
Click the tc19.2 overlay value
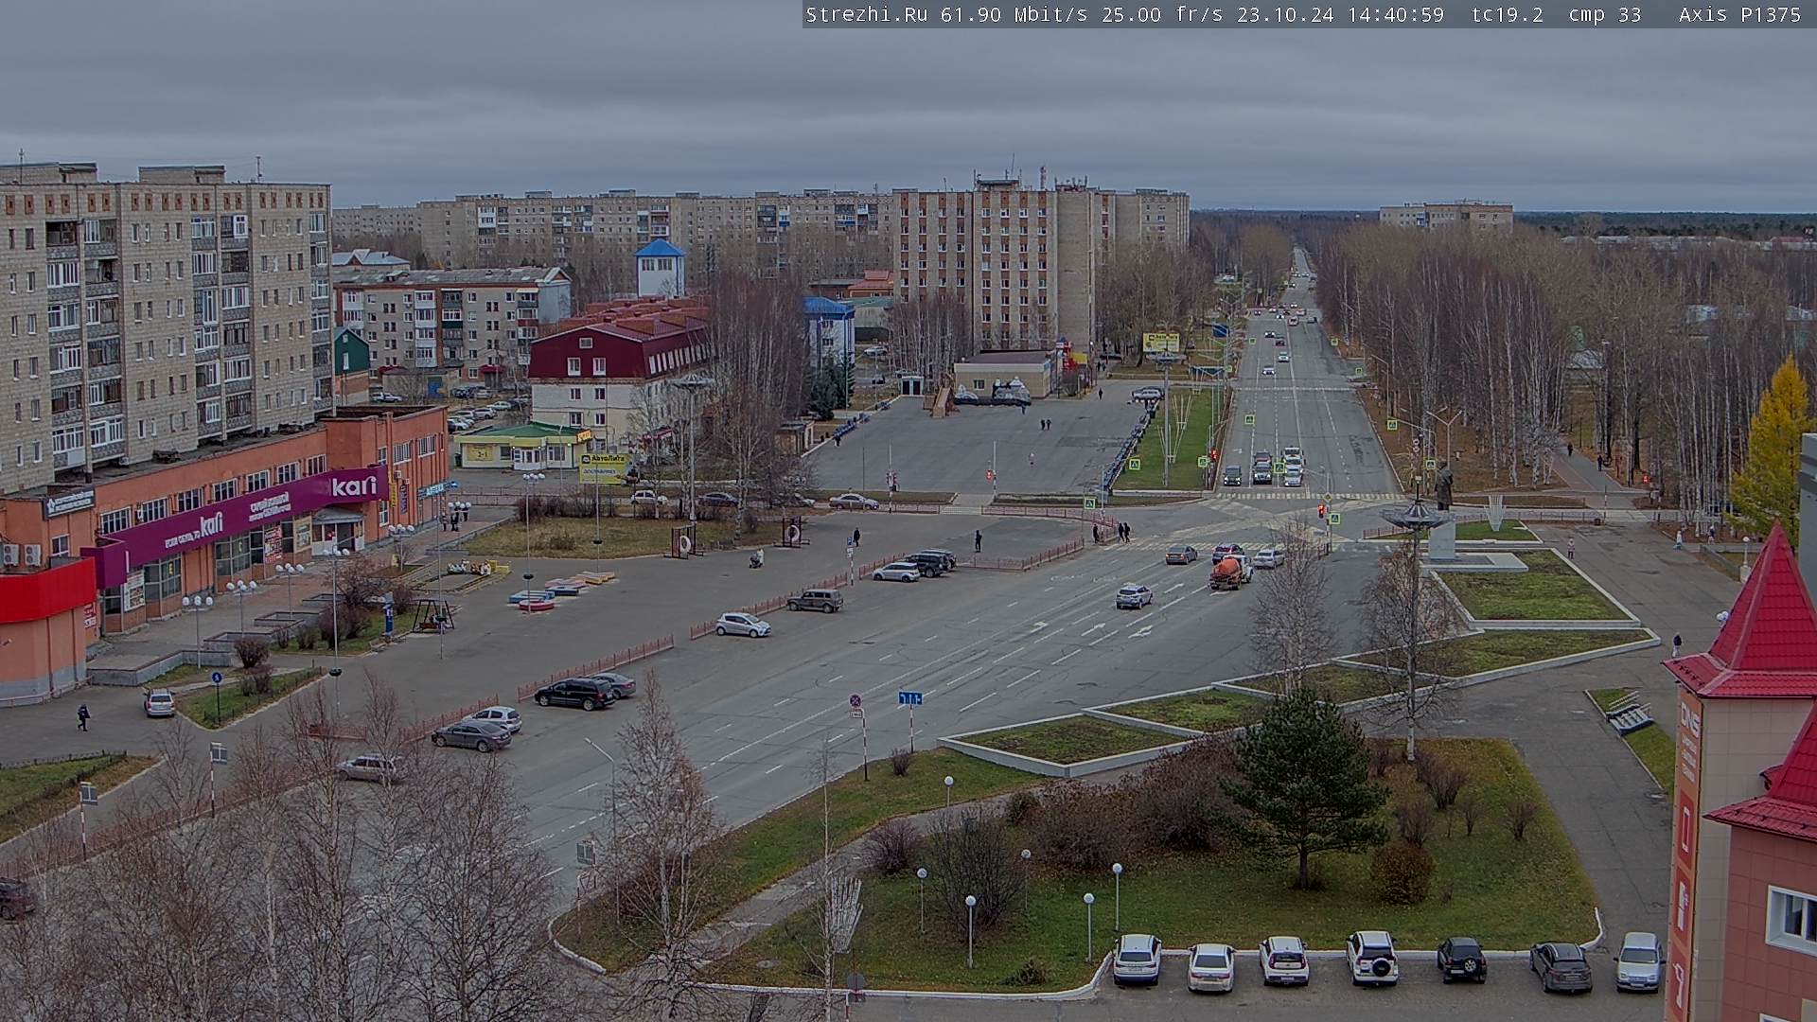tap(1507, 14)
